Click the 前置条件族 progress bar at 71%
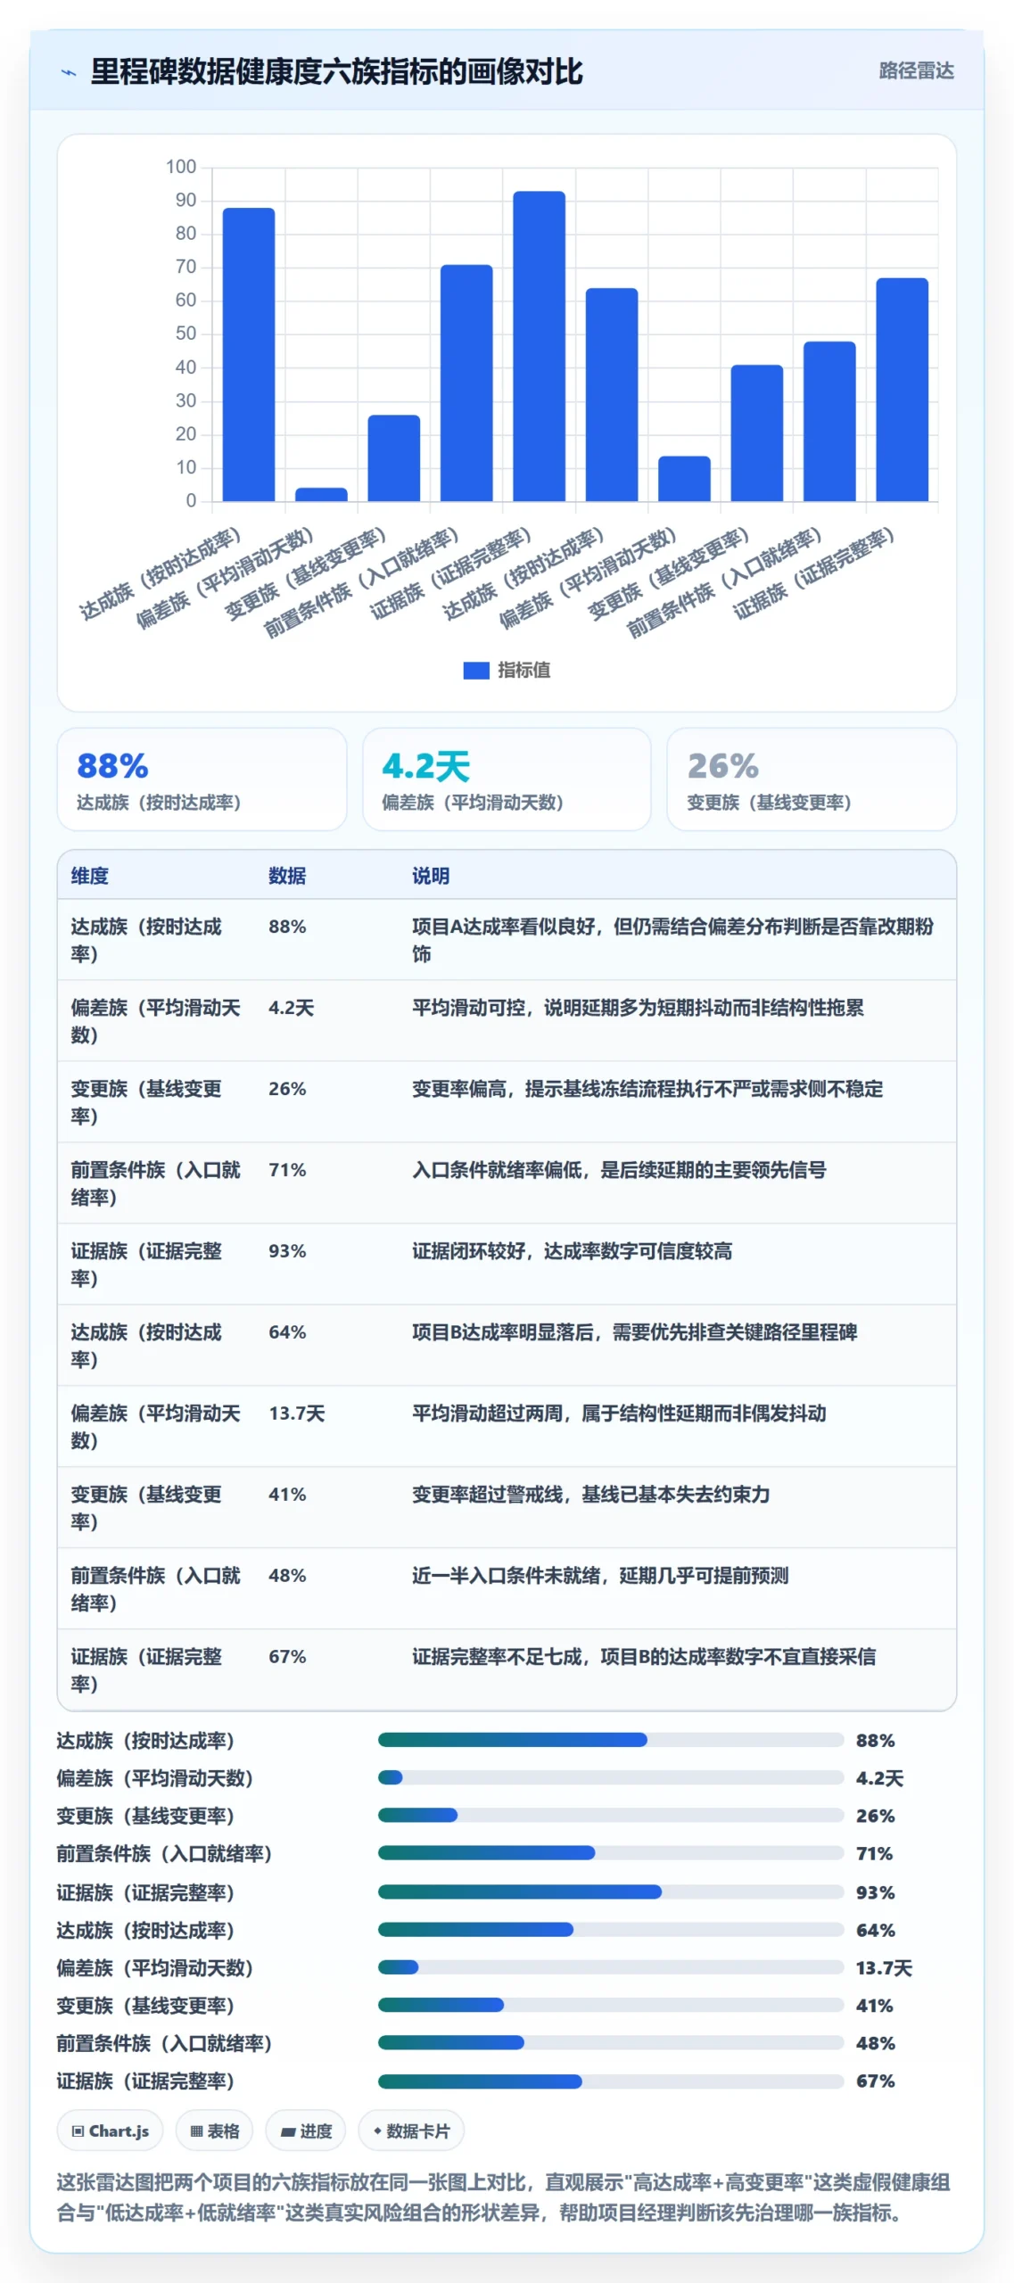This screenshot has height=2283, width=1014. (611, 1853)
